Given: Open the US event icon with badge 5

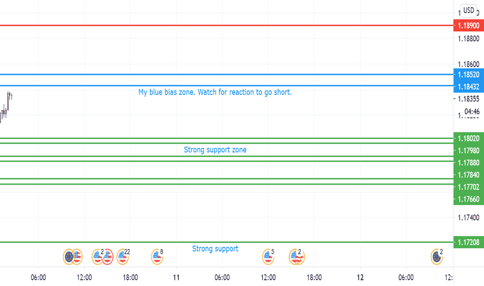Looking at the screenshot, I should [x=267, y=257].
